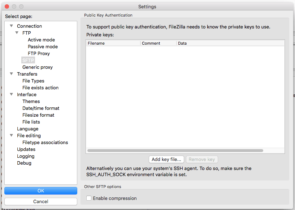Open the Updates page

[26, 149]
